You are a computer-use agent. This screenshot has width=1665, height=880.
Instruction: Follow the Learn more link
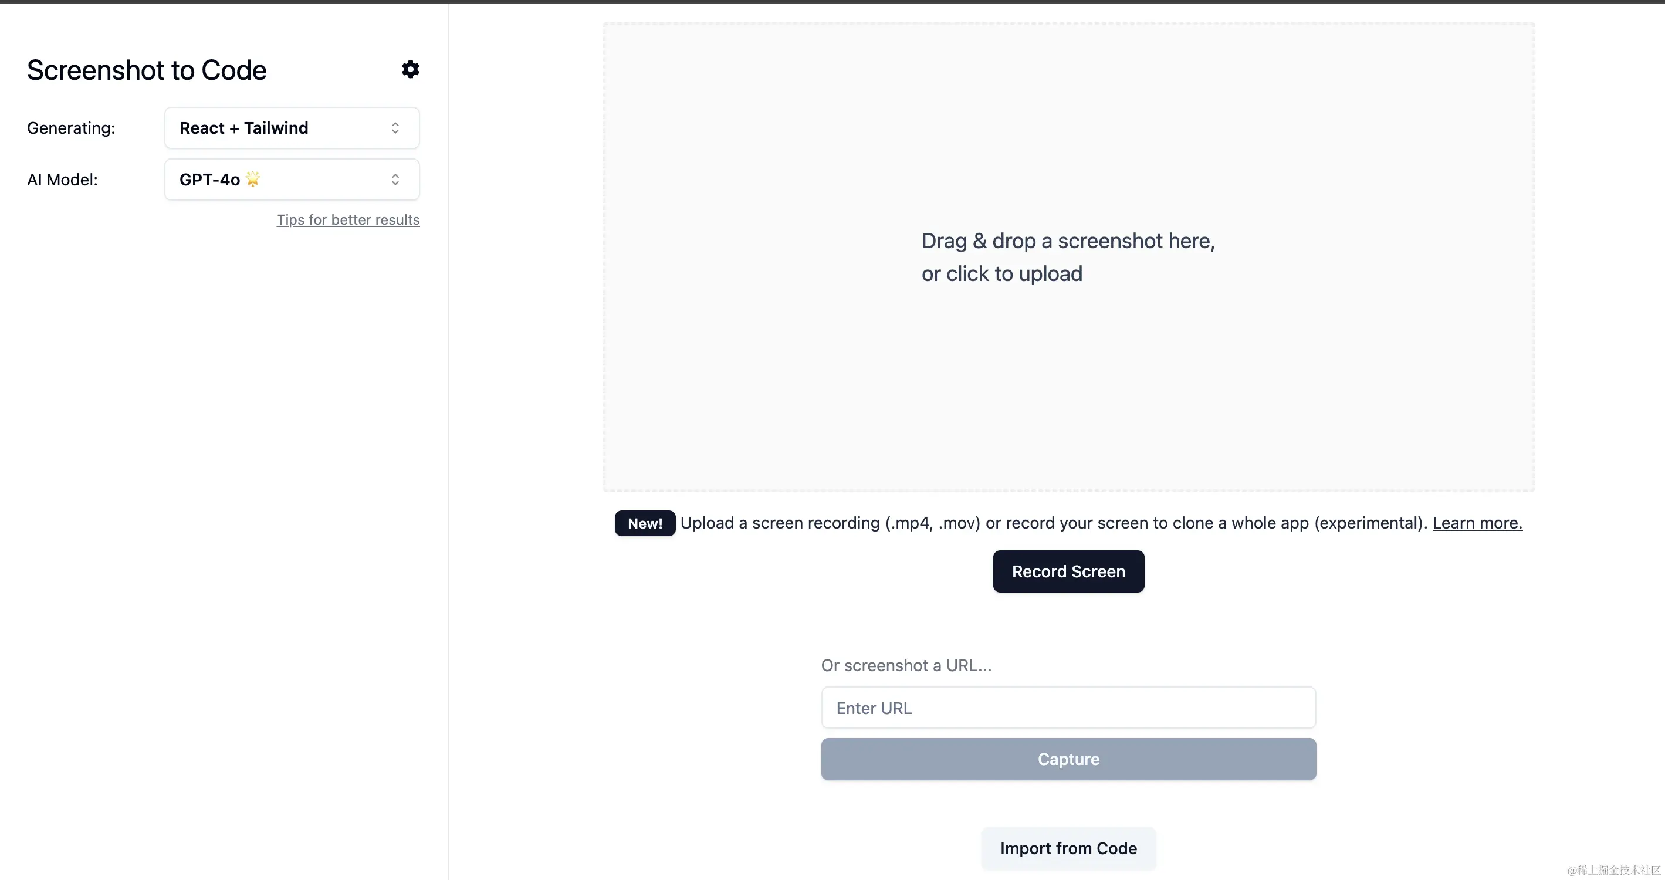pos(1478,523)
